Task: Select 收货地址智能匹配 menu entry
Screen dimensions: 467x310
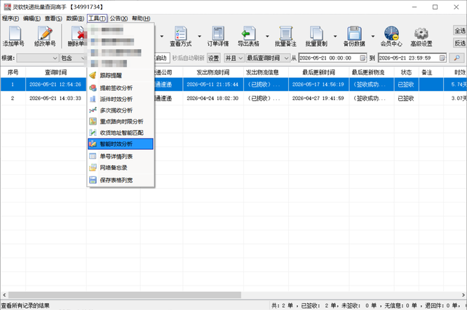Action: click(121, 133)
